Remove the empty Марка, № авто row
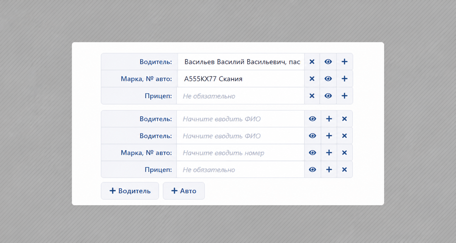This screenshot has height=243, width=456. pyautogui.click(x=345, y=153)
